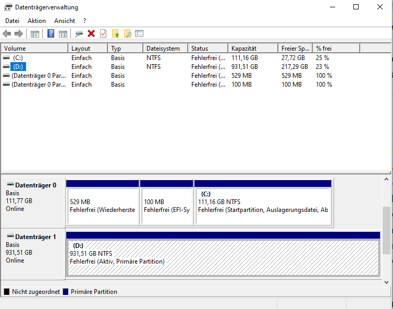This screenshot has height=309, width=393.
Task: Click drive icon of (D:) row
Action: tap(6, 67)
